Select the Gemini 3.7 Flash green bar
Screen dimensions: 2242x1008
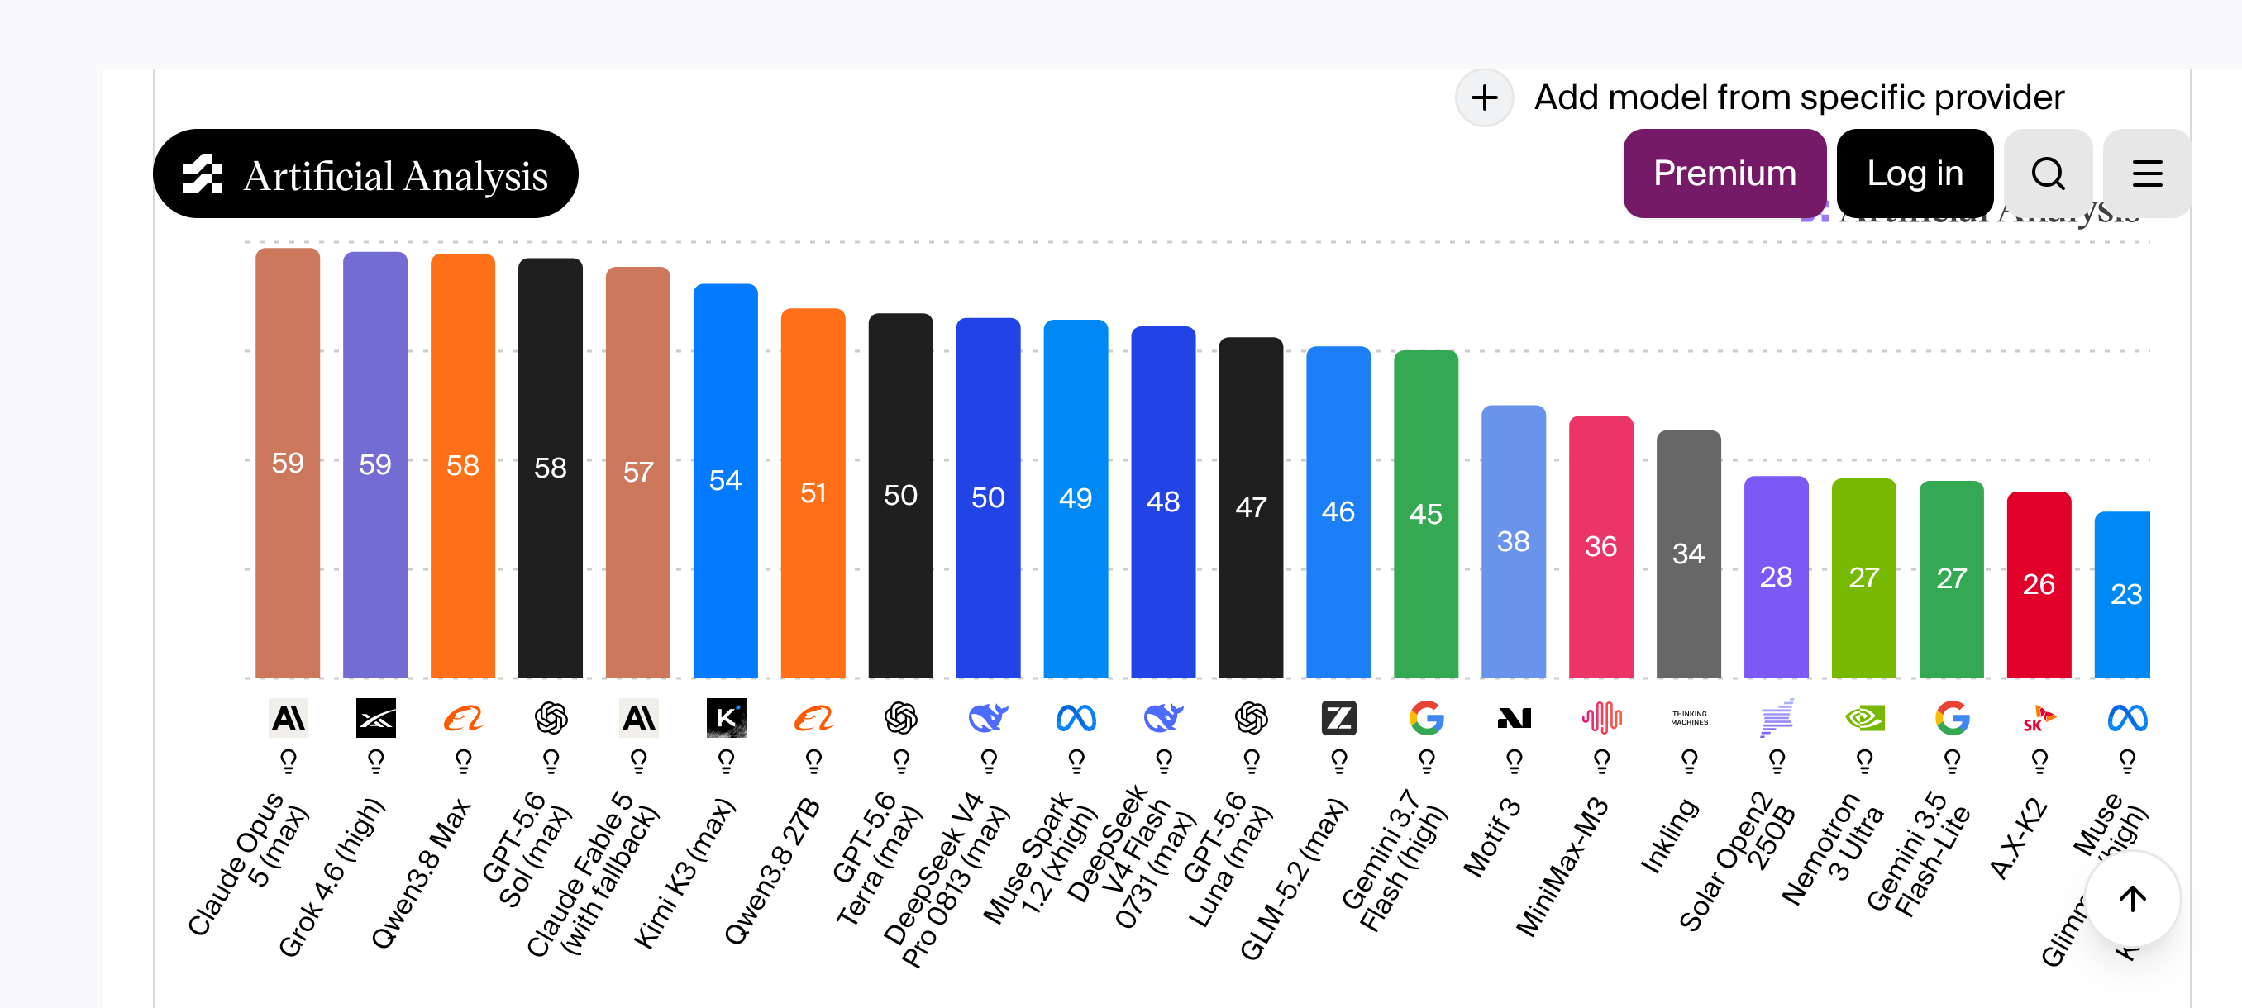[x=1425, y=514]
